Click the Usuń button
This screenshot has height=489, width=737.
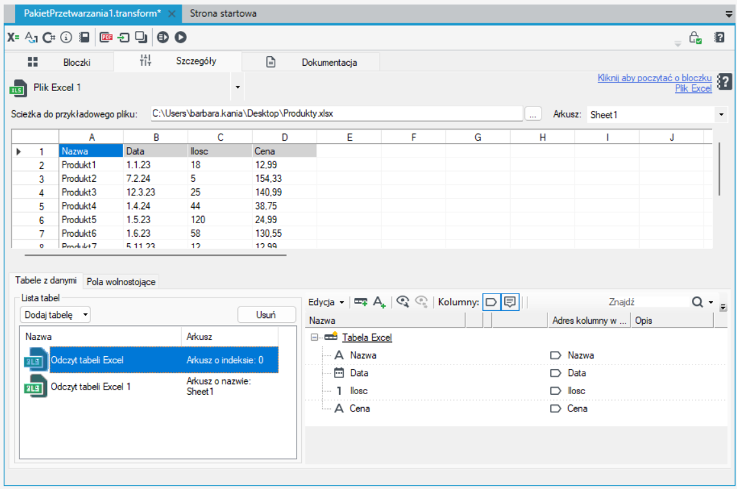click(266, 315)
